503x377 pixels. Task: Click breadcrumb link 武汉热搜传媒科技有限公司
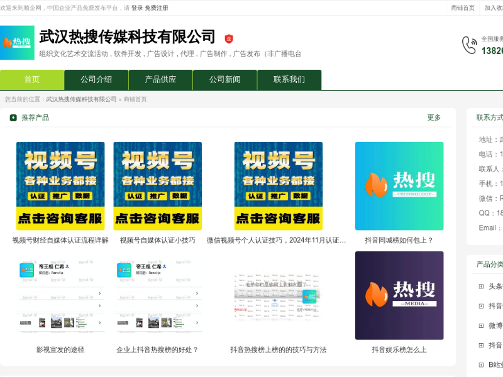82,99
